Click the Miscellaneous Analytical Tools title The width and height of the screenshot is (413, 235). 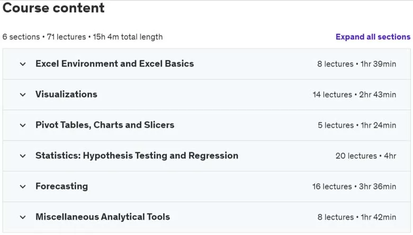tap(103, 217)
